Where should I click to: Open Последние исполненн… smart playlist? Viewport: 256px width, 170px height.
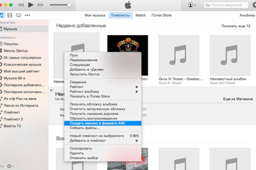pyautogui.click(x=24, y=92)
